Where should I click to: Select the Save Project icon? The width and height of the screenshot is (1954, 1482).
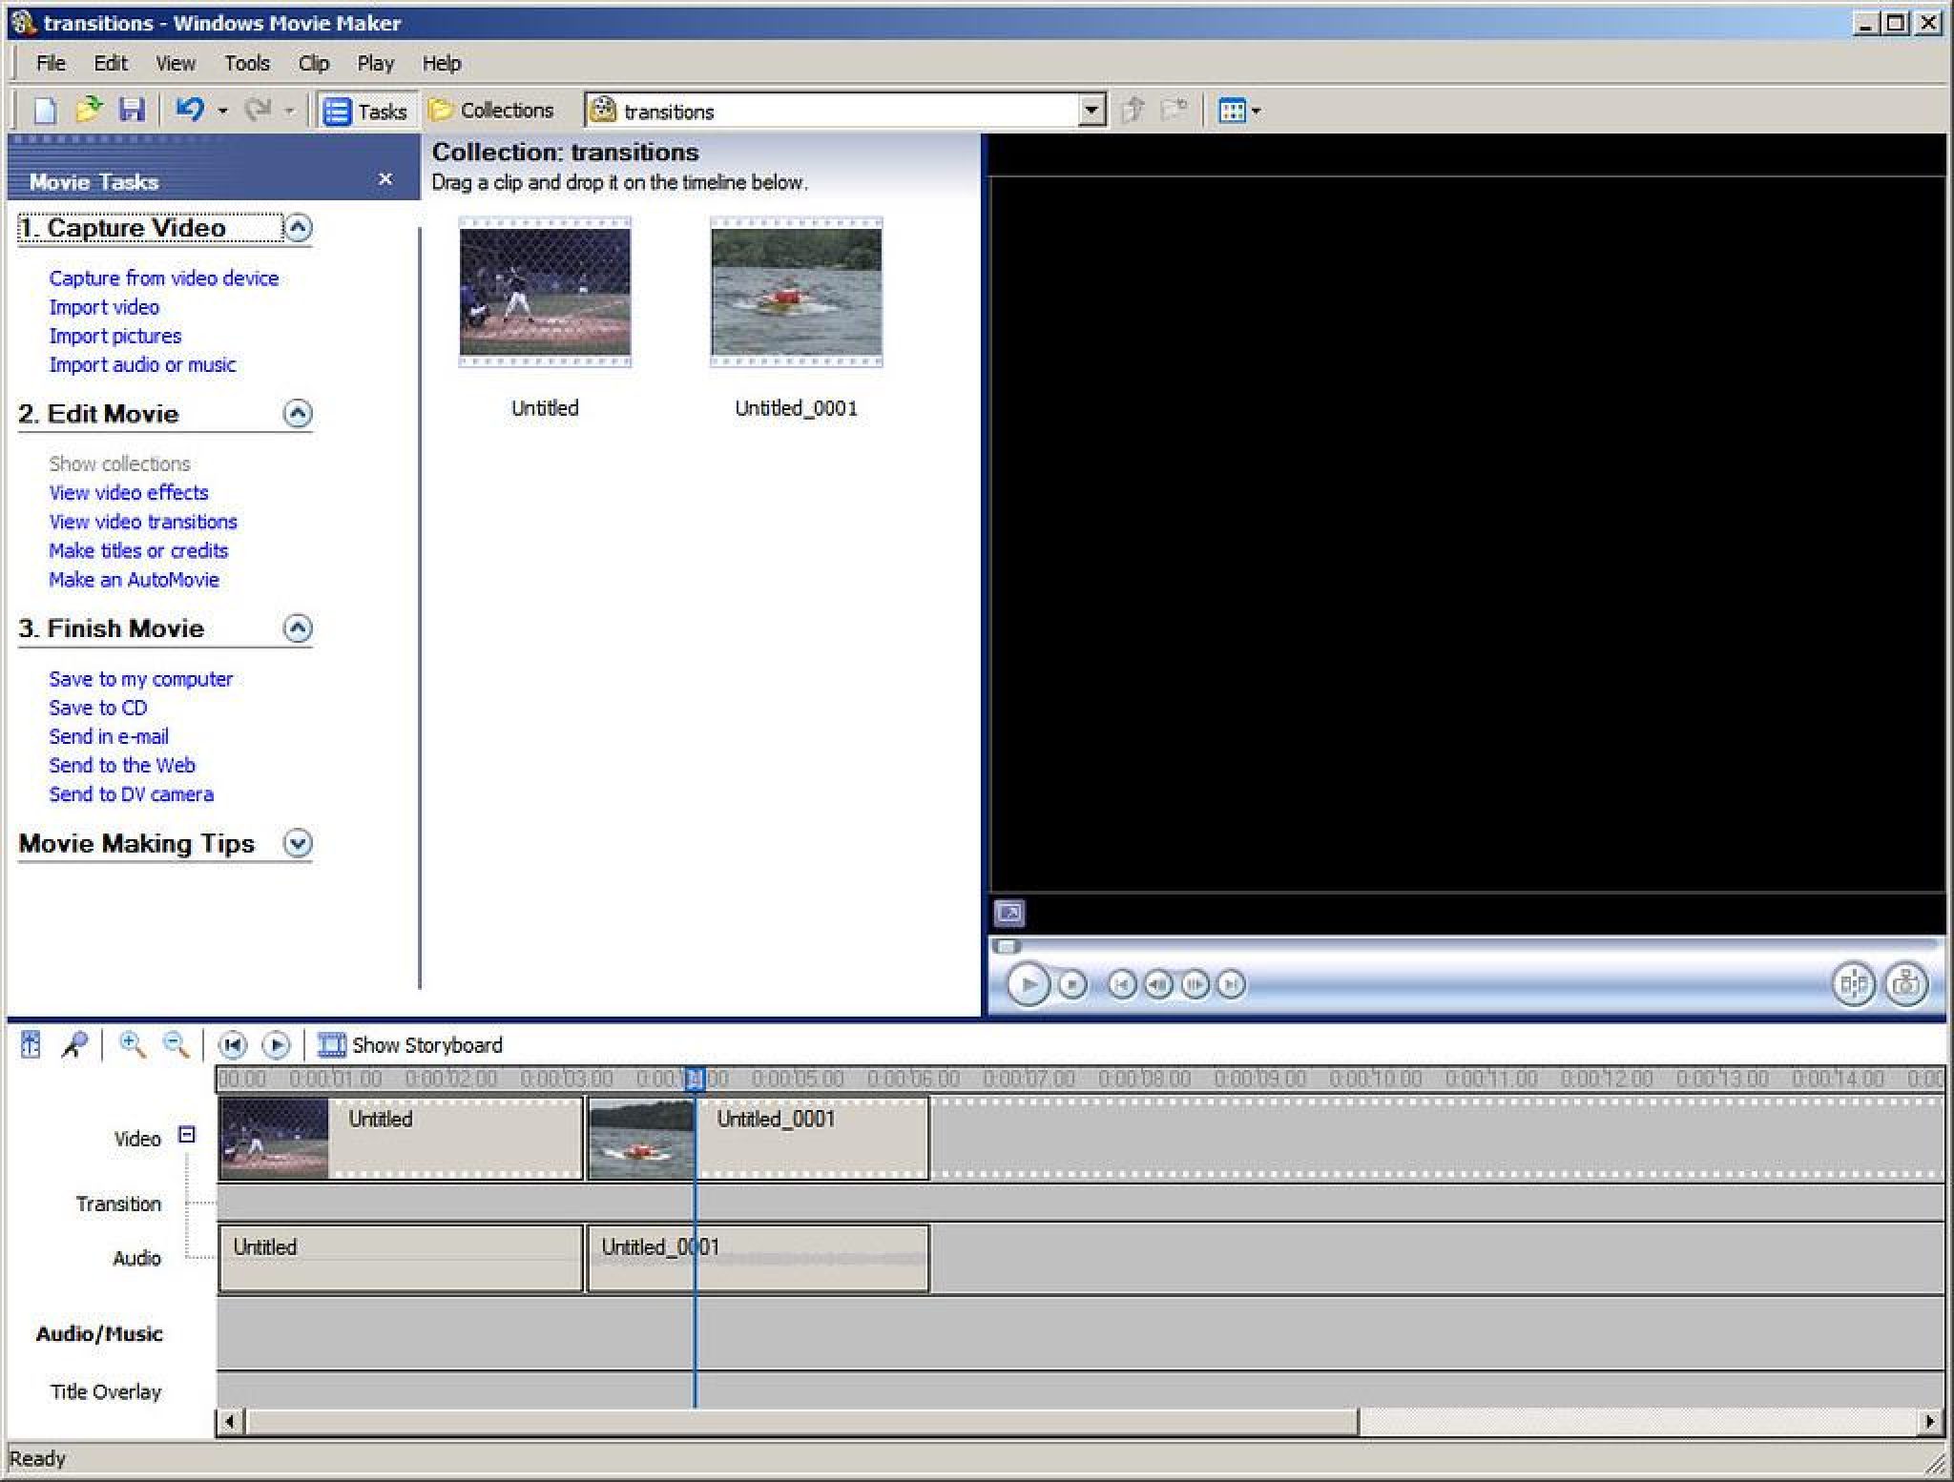pos(134,110)
